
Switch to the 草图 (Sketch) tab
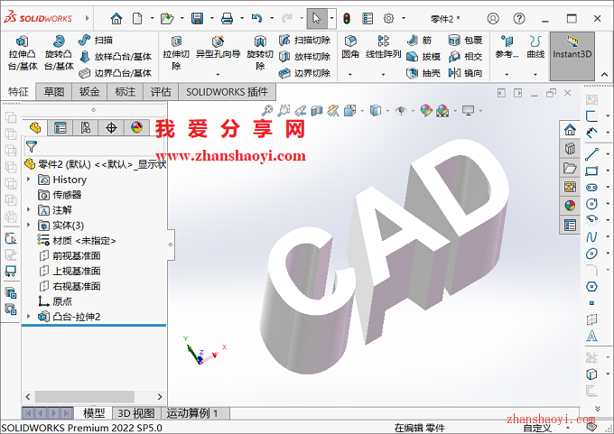(x=53, y=91)
